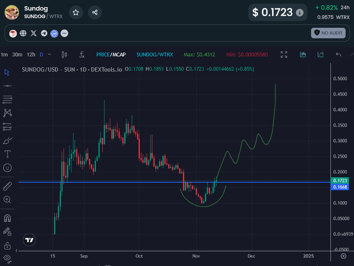Click the legend open value O0.1708
This screenshot has height=266, width=354.
134,69
